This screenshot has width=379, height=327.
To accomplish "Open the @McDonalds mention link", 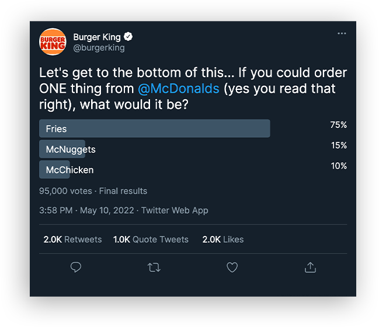I will tap(179, 89).
